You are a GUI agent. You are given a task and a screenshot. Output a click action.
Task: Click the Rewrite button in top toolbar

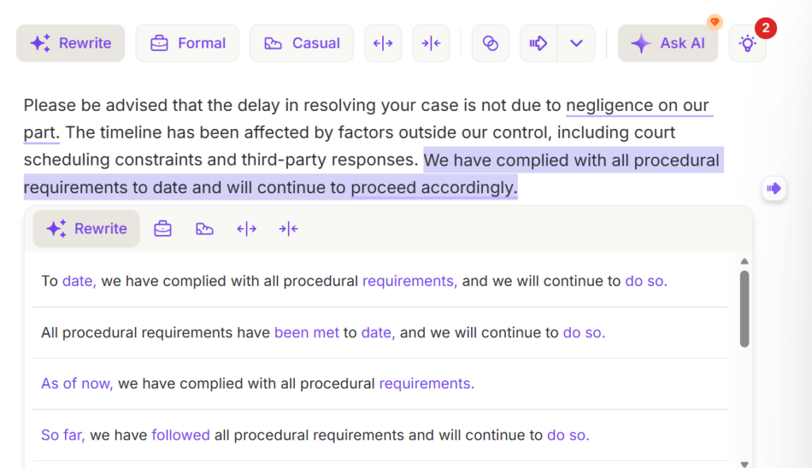71,44
